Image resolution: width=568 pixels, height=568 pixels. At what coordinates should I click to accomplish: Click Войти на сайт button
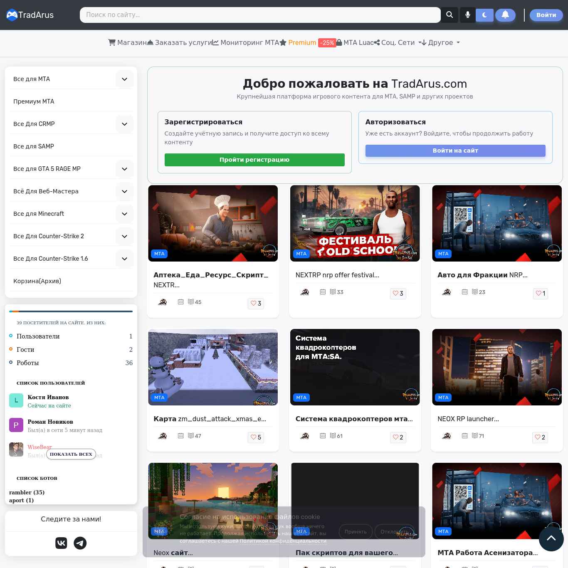(x=455, y=151)
